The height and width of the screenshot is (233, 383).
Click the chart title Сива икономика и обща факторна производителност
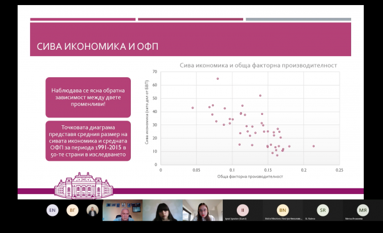(x=258, y=66)
